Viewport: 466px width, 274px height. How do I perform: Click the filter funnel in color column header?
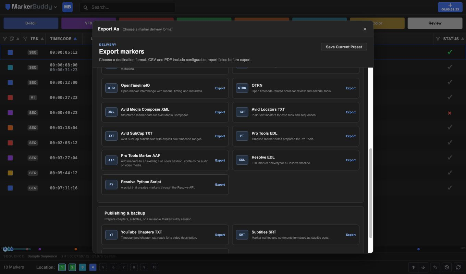point(5,39)
